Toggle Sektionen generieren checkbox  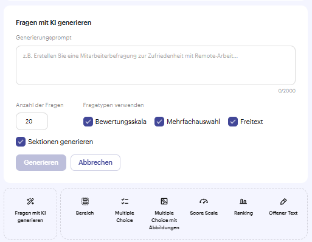(21, 142)
